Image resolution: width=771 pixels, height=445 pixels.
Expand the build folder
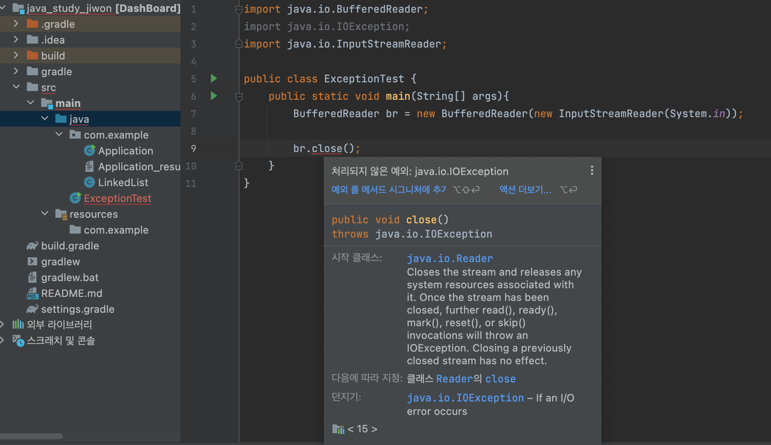pos(16,55)
